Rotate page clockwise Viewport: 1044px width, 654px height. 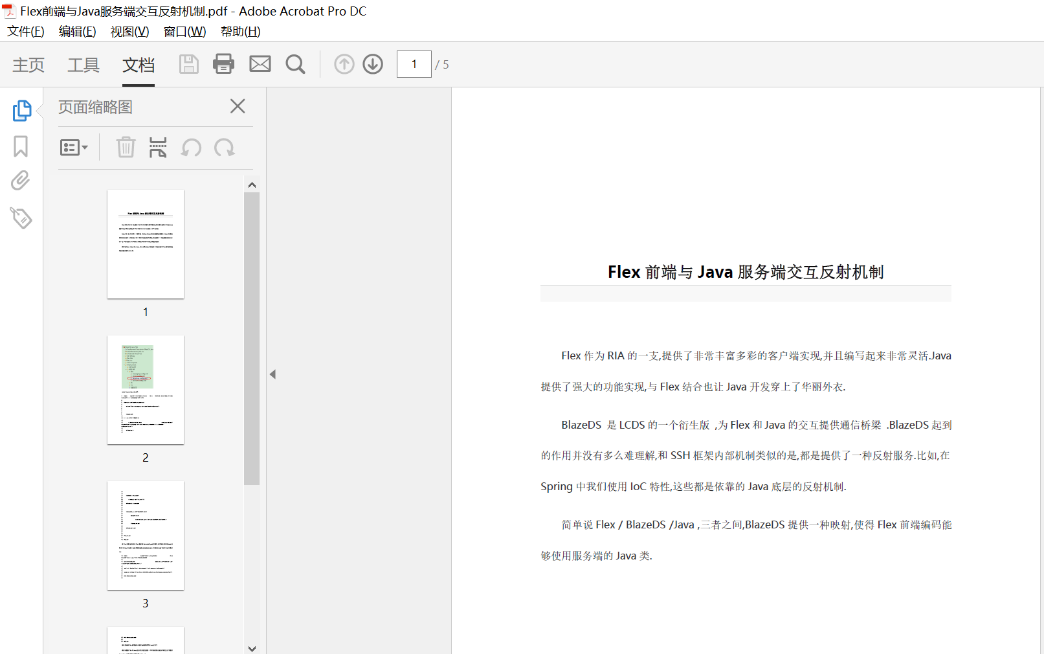coord(225,148)
